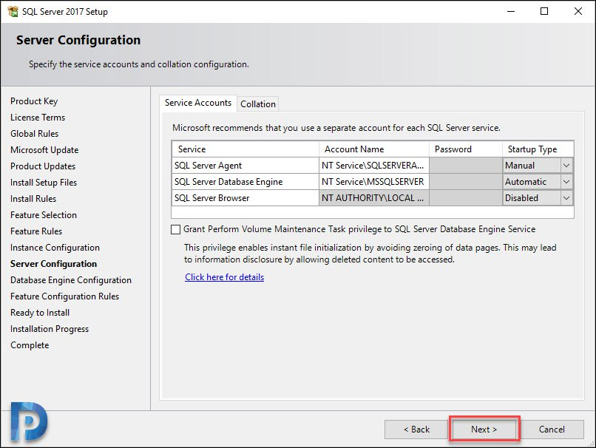Click SQL Server Agent password field
The width and height of the screenshot is (596, 448).
coord(466,166)
